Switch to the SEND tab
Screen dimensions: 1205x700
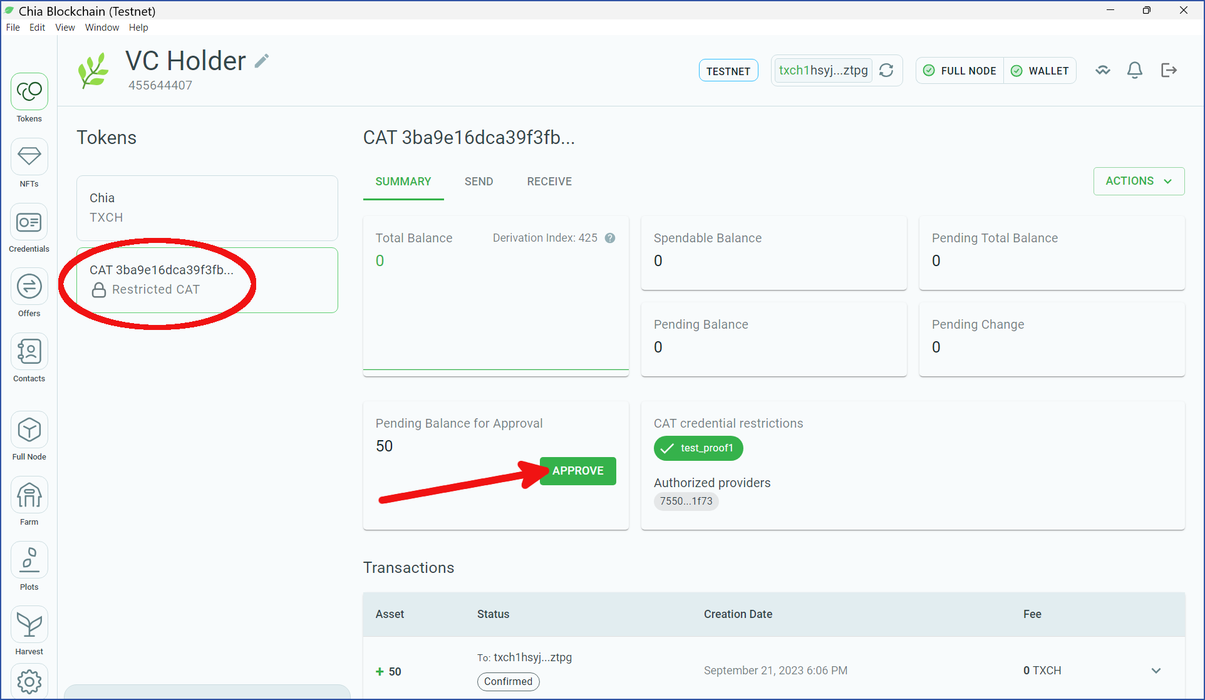479,182
